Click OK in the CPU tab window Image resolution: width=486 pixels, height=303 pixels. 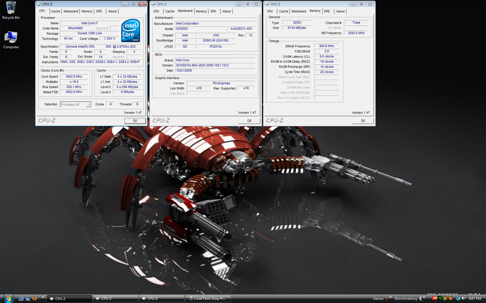(135, 121)
